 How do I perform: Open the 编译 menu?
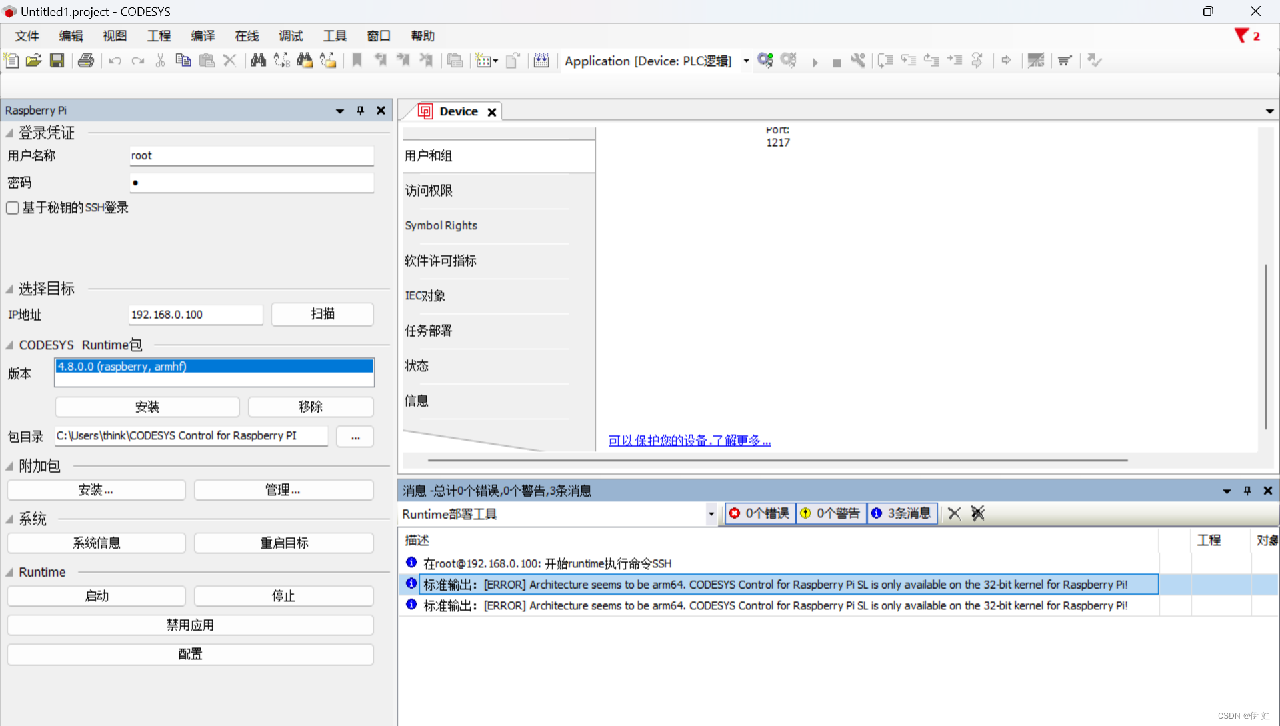[x=203, y=36]
